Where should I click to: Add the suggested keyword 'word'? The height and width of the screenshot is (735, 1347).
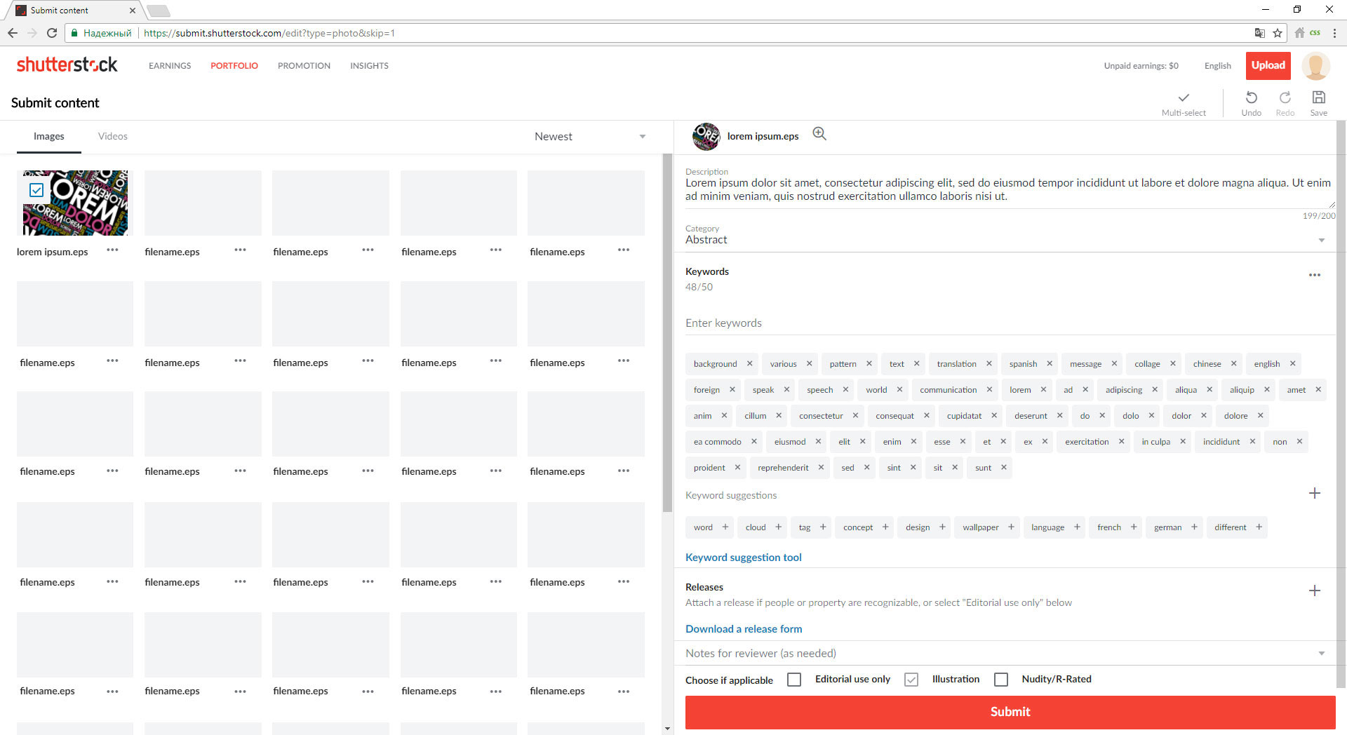coord(725,527)
